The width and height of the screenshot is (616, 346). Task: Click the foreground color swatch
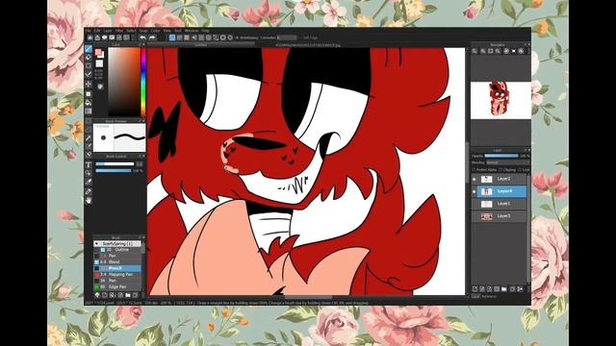(98, 52)
